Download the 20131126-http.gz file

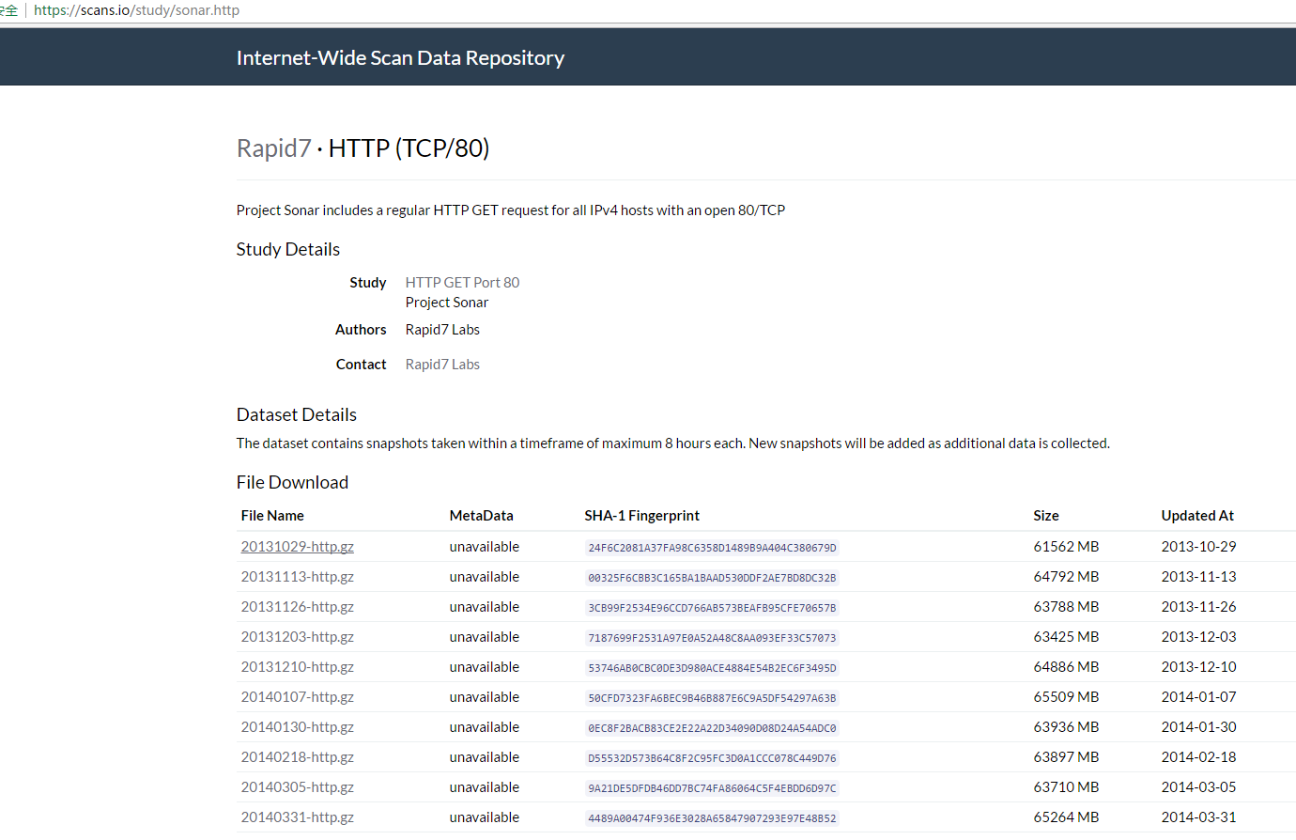[x=297, y=606]
